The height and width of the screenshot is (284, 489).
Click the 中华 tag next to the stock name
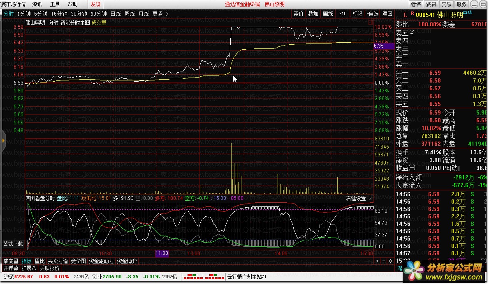point(468,13)
